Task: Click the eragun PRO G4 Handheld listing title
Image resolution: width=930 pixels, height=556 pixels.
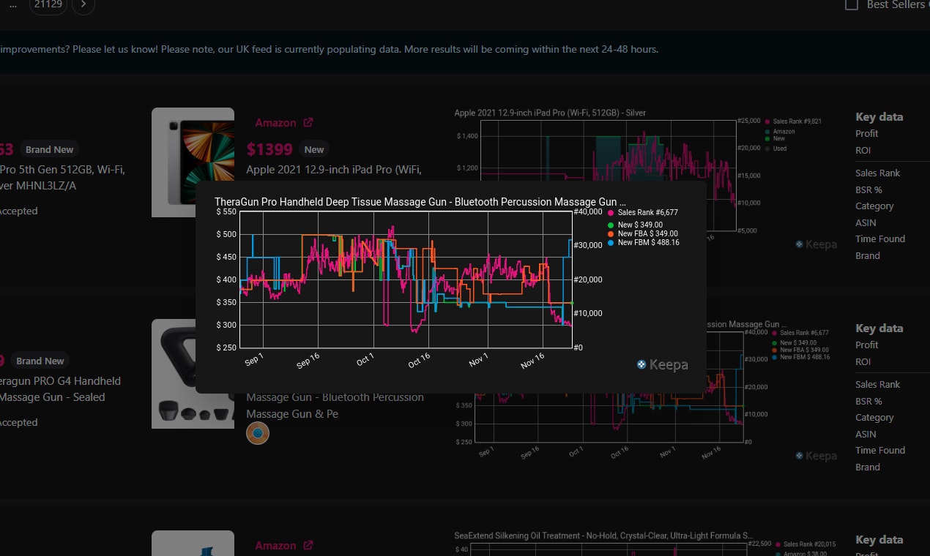Action: 60,381
